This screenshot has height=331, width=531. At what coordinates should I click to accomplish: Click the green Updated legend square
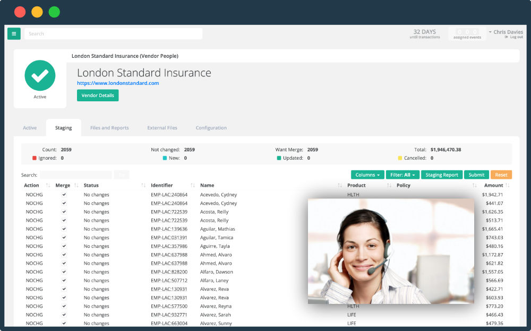tap(279, 158)
